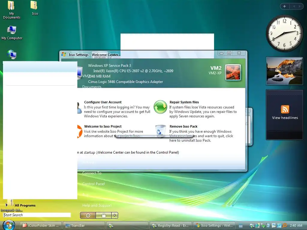Open the My Computer desktop icon

coord(12,33)
